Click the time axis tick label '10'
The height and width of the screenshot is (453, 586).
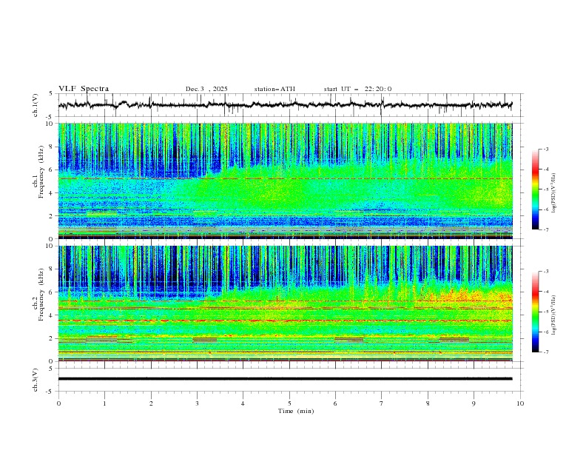click(x=520, y=403)
